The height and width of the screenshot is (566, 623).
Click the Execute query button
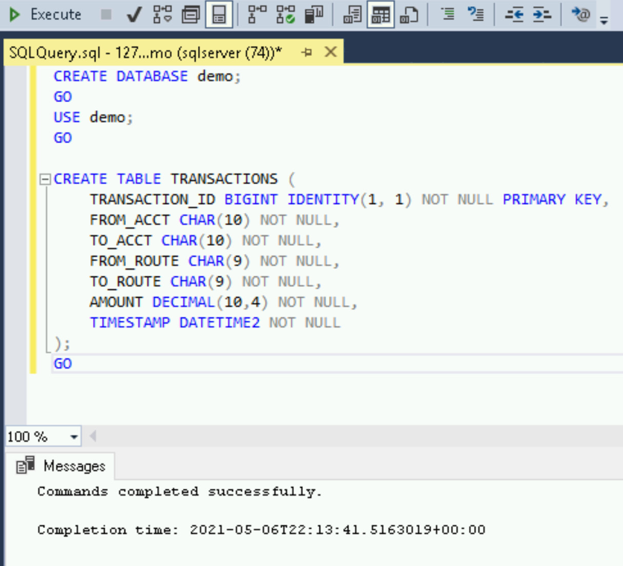tap(44, 15)
